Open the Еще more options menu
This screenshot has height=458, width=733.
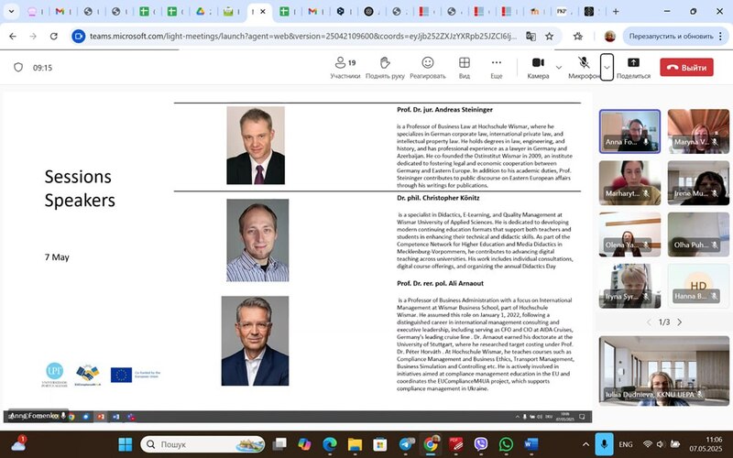pyautogui.click(x=497, y=67)
